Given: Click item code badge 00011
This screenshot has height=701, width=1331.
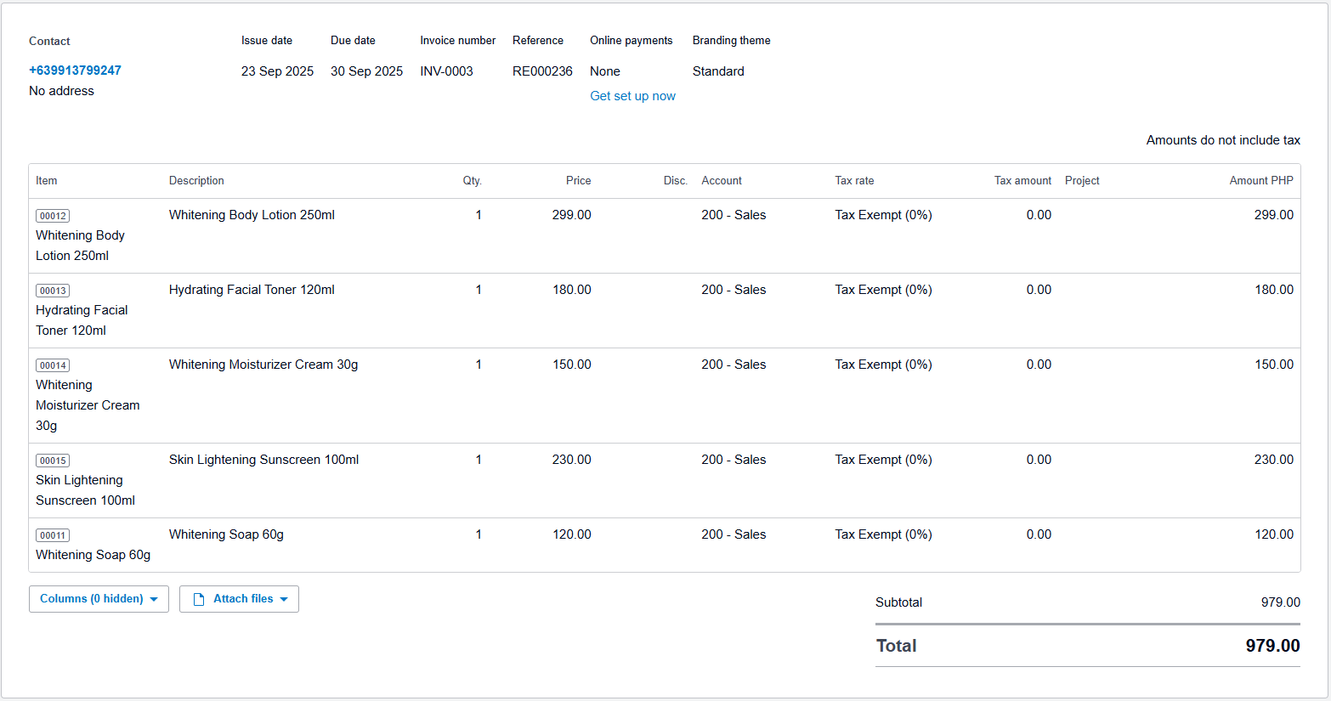Looking at the screenshot, I should click(53, 535).
